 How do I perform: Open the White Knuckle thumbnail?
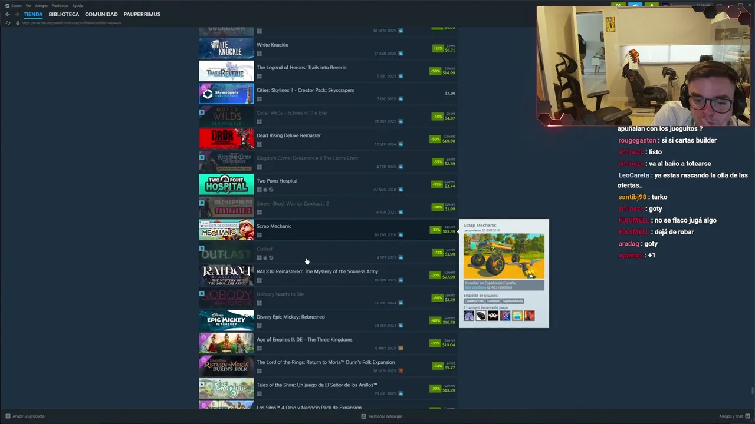pyautogui.click(x=226, y=48)
